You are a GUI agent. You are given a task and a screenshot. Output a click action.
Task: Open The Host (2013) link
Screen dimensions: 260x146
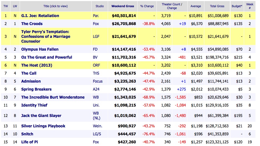pyautogui.click(x=37, y=65)
